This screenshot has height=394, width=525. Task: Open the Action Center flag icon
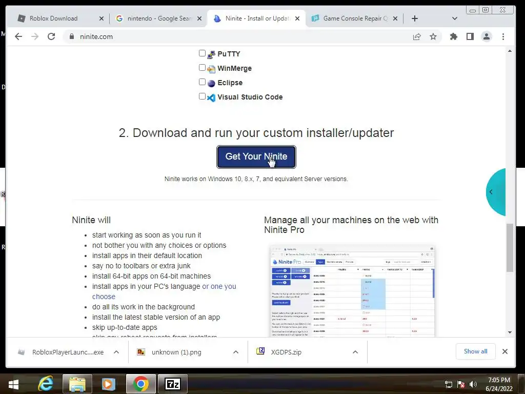click(461, 384)
